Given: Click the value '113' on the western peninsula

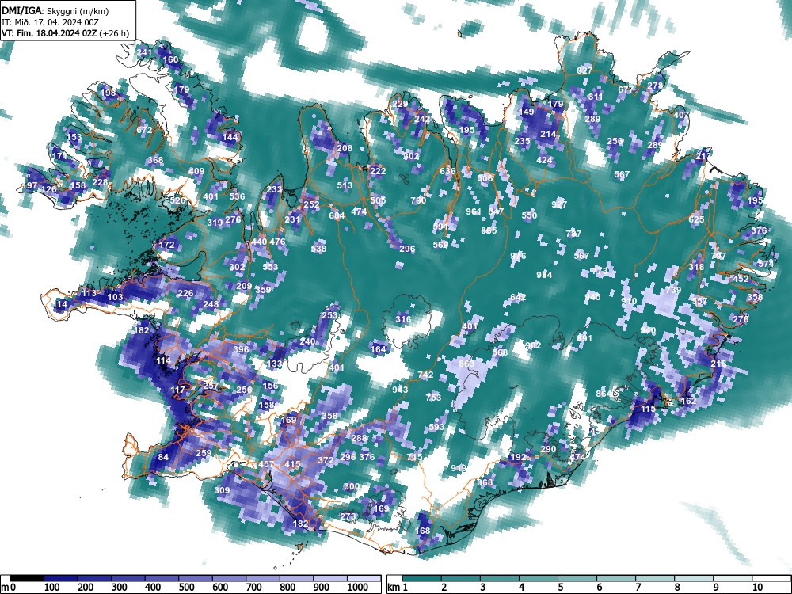Looking at the screenshot, I should coord(89,293).
